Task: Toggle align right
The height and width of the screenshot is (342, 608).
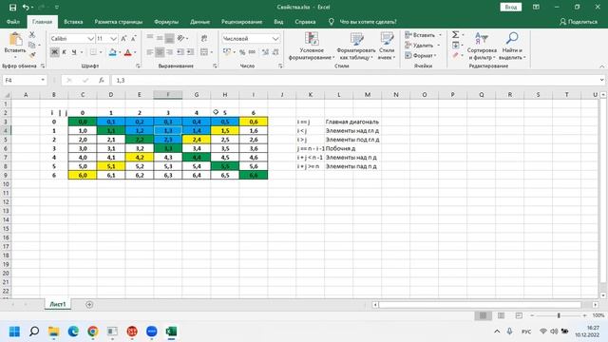Action: 169,52
